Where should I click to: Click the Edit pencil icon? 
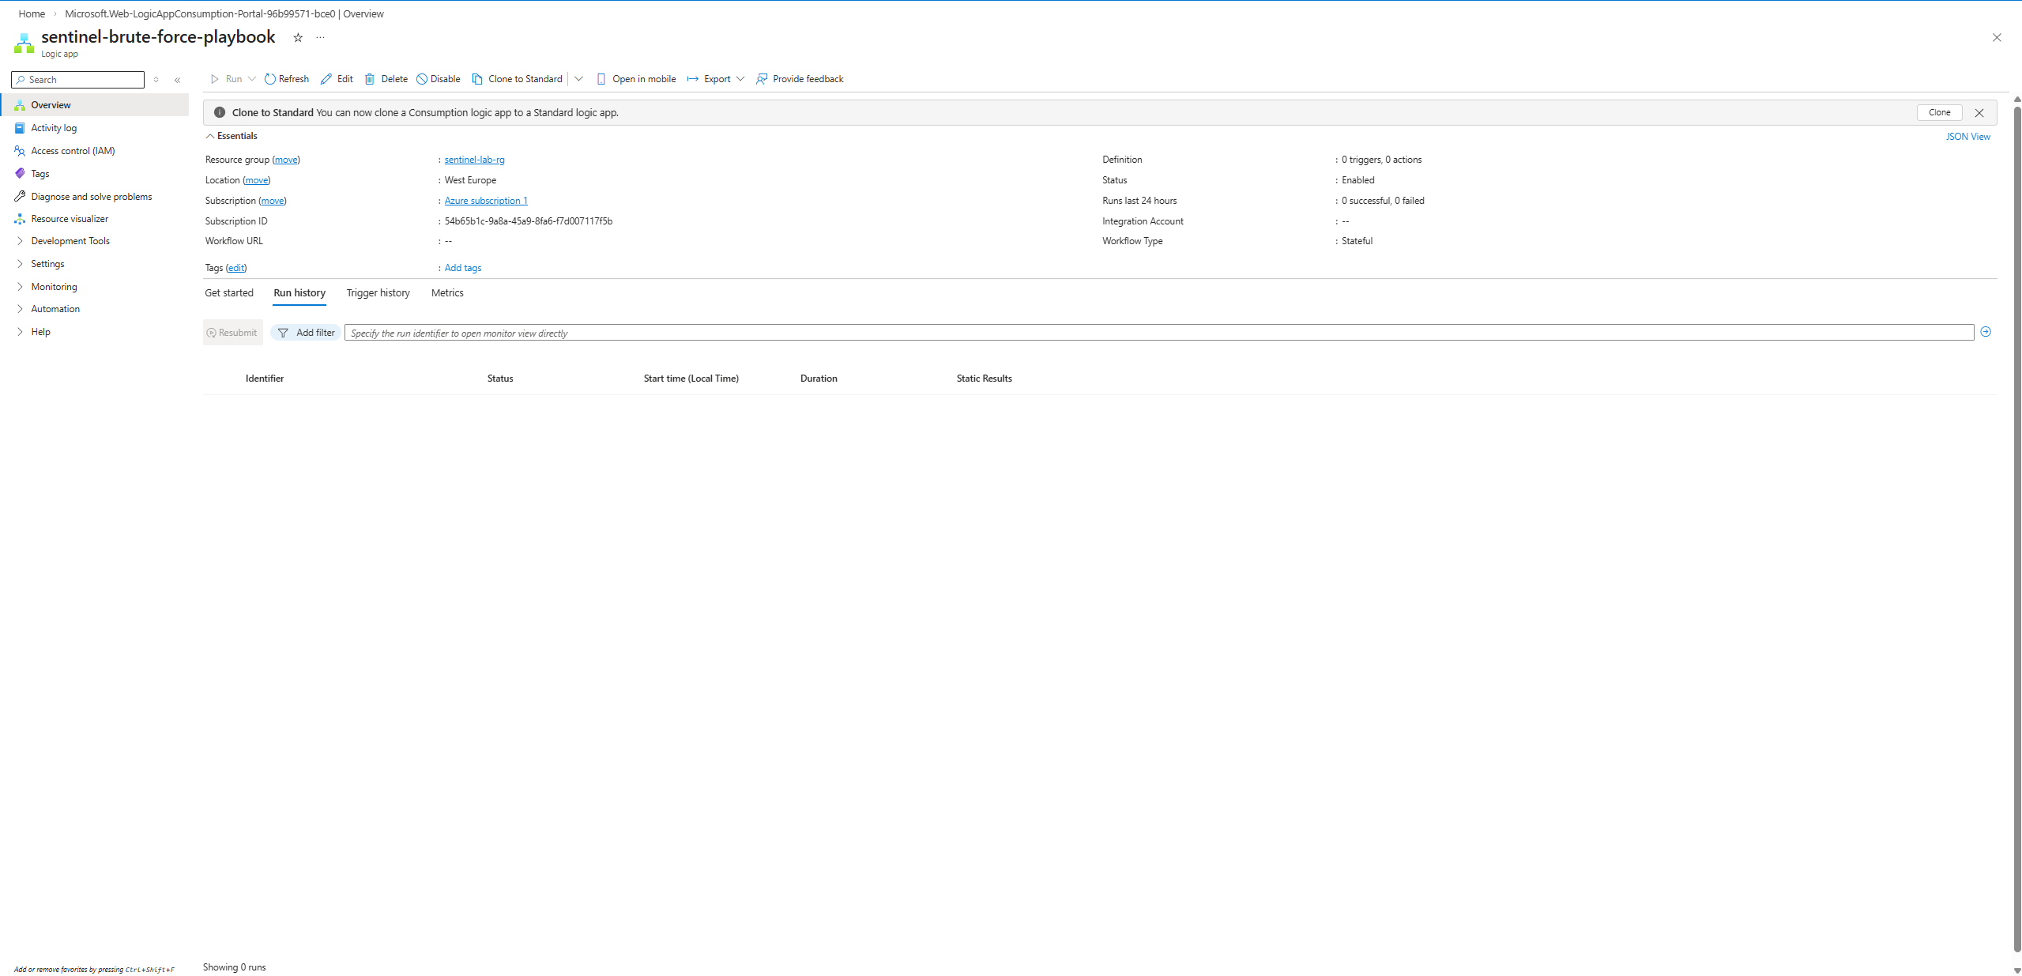tap(326, 79)
